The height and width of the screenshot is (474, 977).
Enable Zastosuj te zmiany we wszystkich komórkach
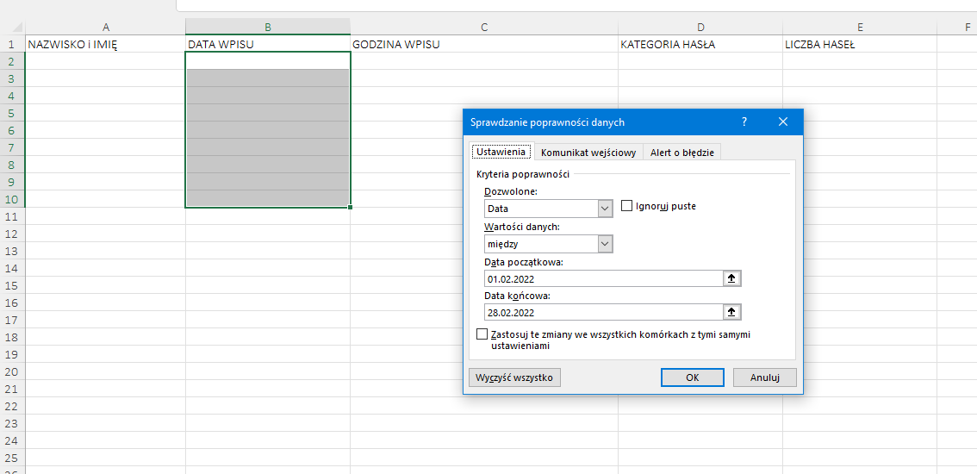coord(482,334)
